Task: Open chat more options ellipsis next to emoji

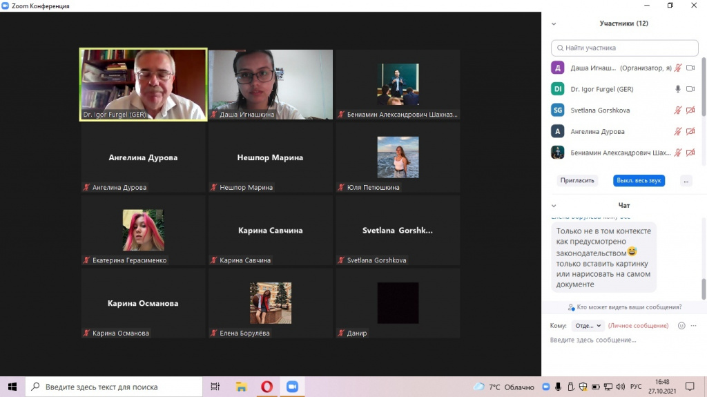Action: tap(693, 326)
